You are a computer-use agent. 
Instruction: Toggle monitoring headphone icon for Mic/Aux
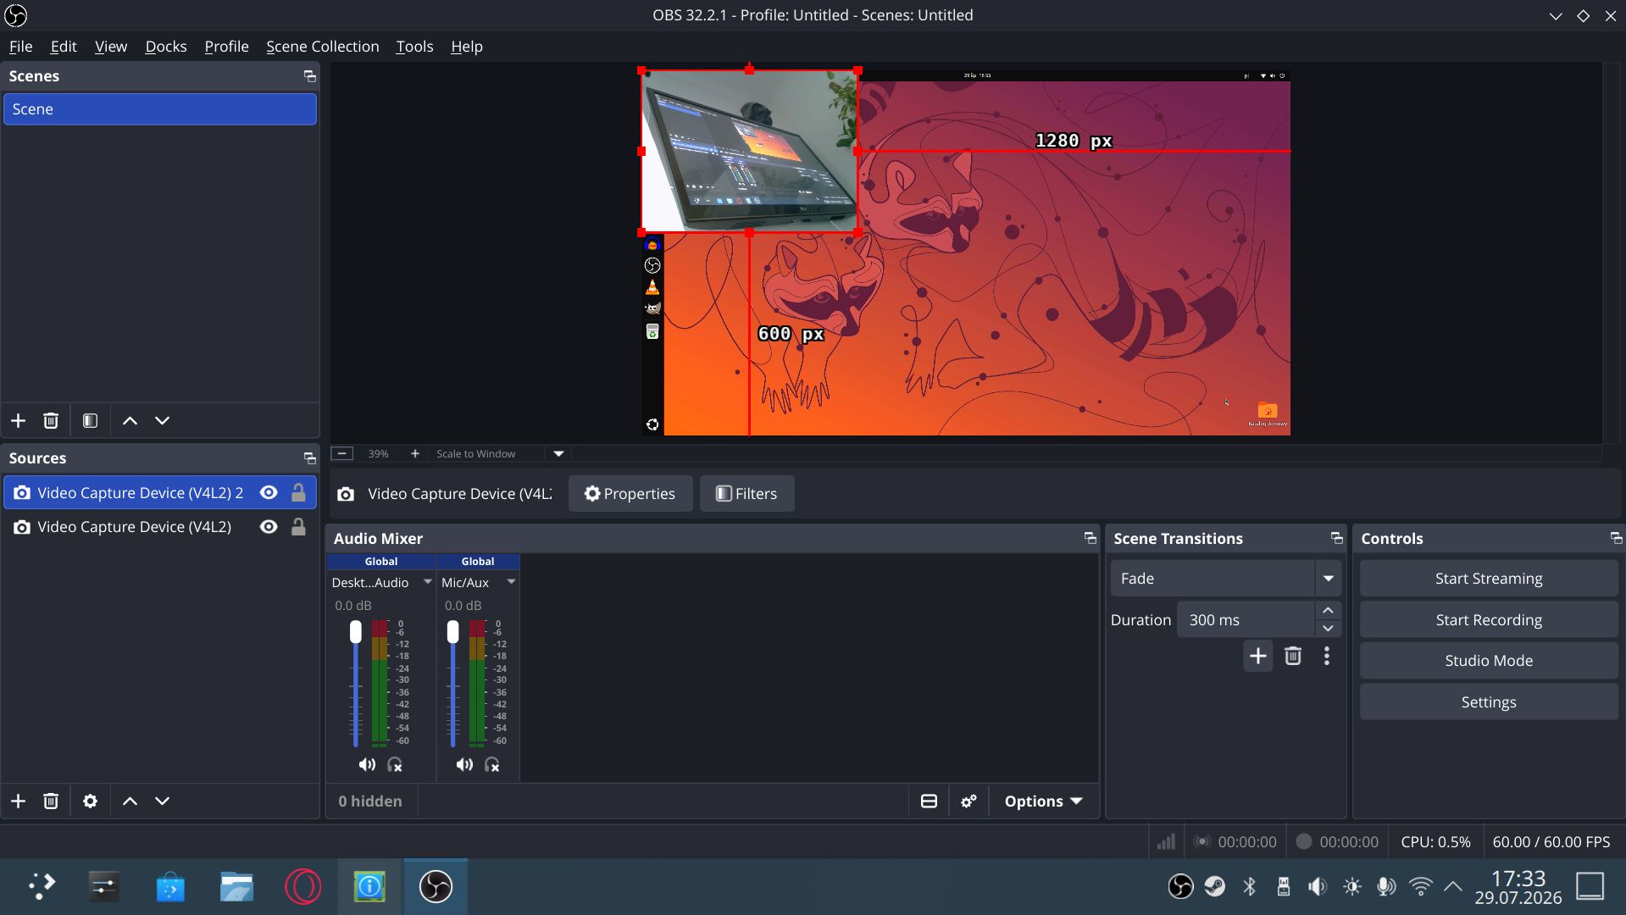tap(492, 764)
